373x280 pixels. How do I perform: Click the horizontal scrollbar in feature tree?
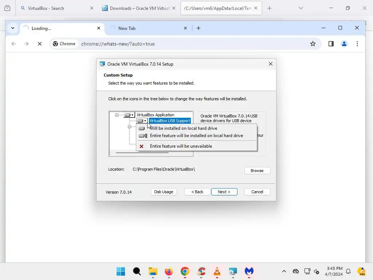142,153
